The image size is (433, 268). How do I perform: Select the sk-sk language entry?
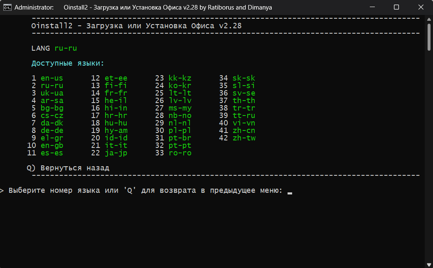coord(244,78)
